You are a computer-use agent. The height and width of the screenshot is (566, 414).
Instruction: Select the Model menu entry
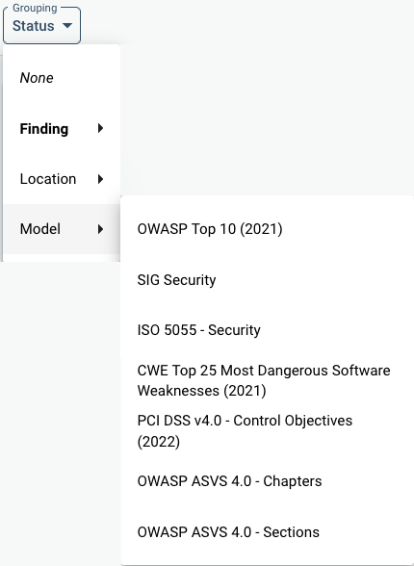click(x=62, y=229)
